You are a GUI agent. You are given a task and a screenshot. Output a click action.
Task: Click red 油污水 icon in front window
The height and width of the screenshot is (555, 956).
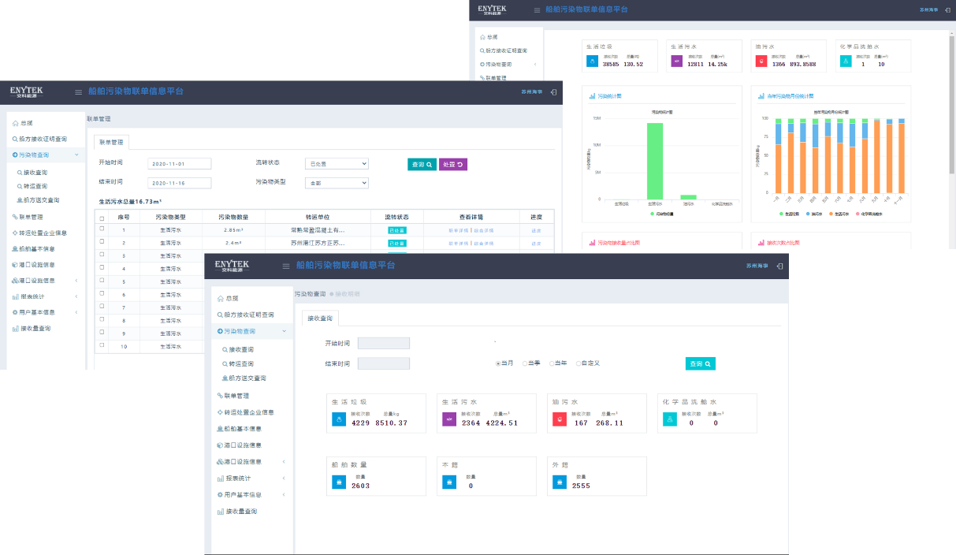(559, 420)
